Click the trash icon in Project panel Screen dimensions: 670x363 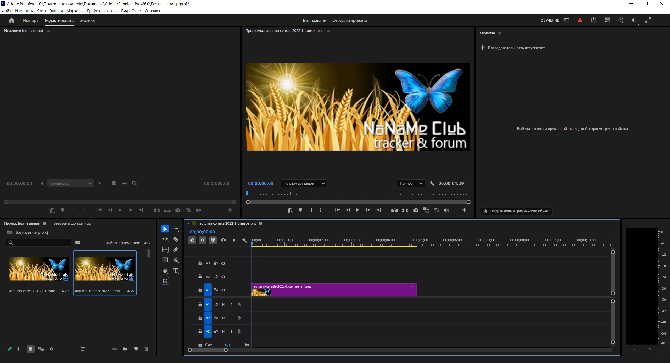146,349
